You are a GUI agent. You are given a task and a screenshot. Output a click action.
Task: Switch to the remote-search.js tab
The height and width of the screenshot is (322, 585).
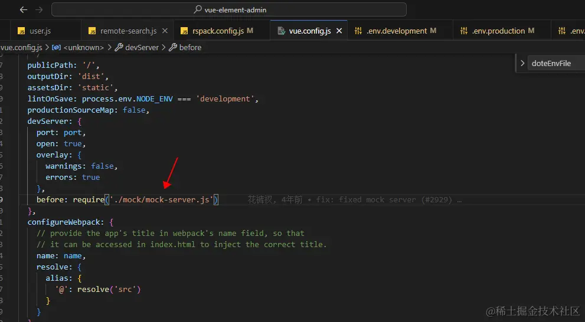coord(128,31)
